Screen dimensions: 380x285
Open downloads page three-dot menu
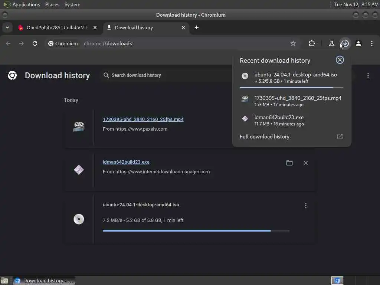(368, 76)
